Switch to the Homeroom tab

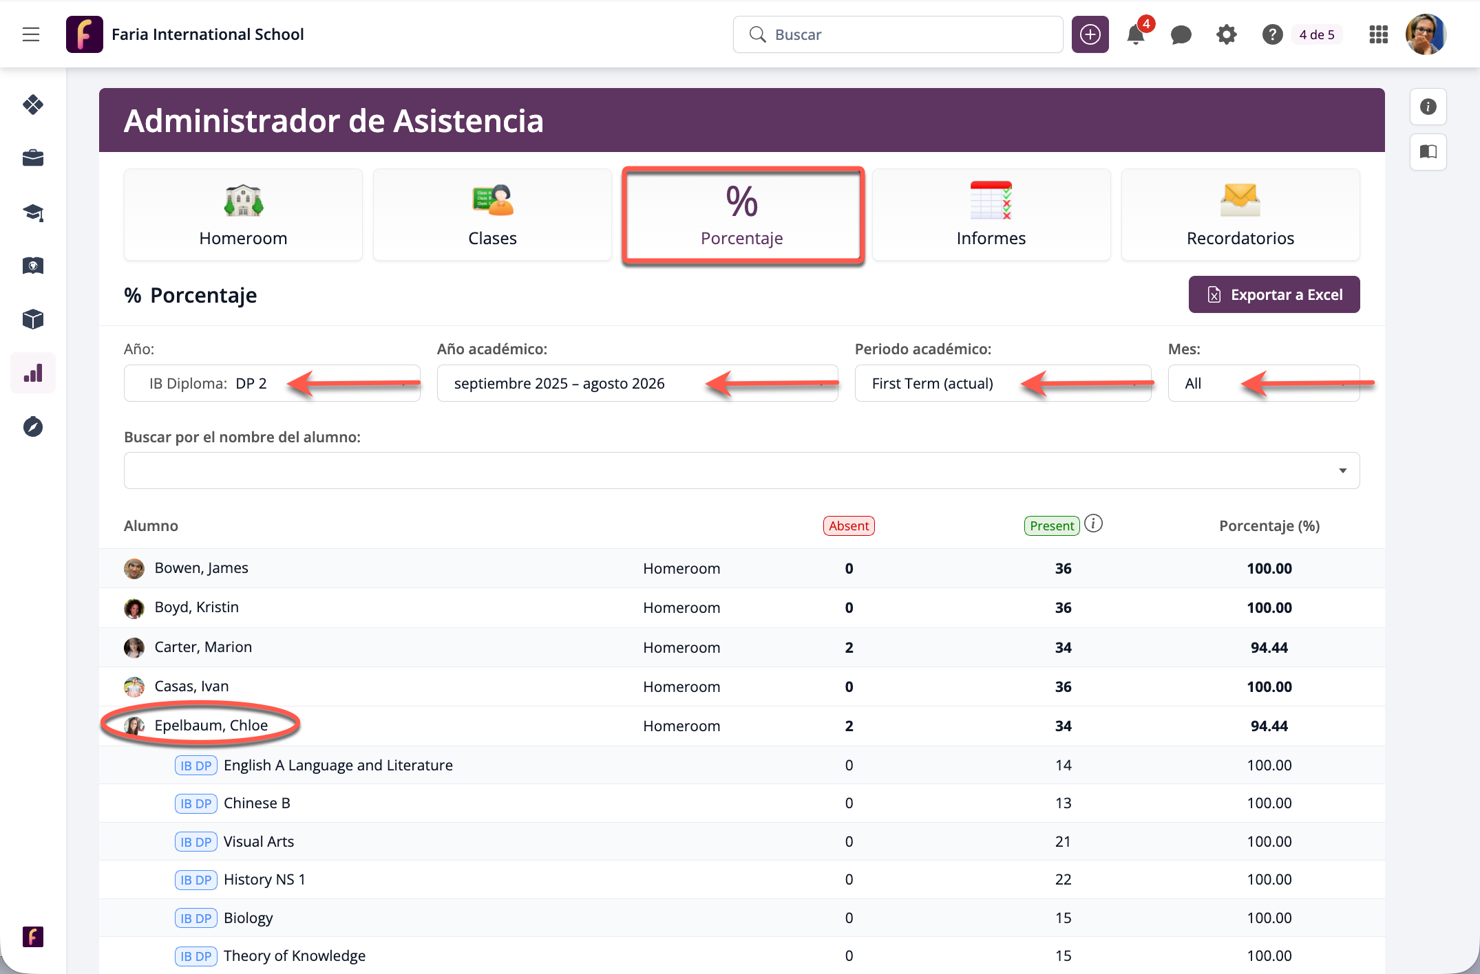pyautogui.click(x=243, y=215)
